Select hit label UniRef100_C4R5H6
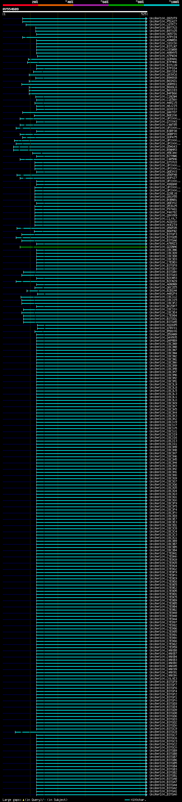This screenshot has width=182, height=802. coord(163,159)
